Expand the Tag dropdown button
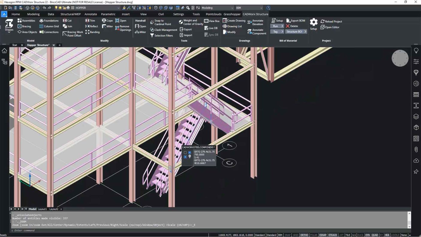 coord(277,31)
